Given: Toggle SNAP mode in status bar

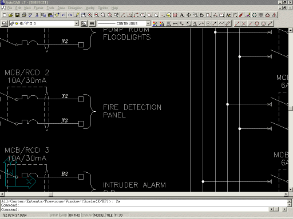Looking at the screenshot, I should [x=54, y=215].
